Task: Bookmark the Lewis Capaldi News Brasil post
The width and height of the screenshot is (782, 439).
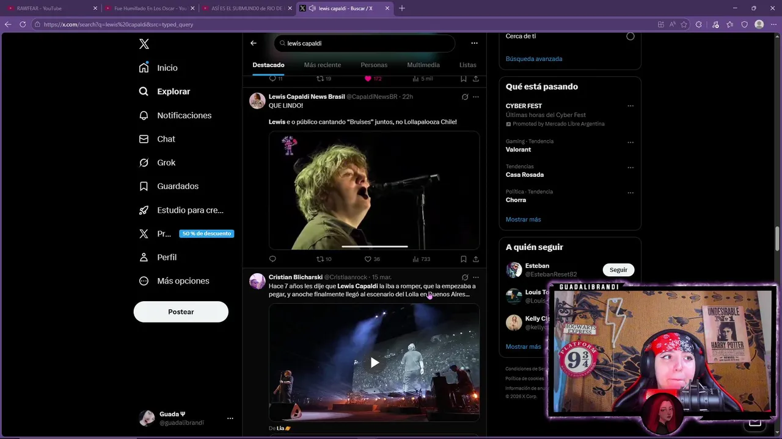Action: 464,259
